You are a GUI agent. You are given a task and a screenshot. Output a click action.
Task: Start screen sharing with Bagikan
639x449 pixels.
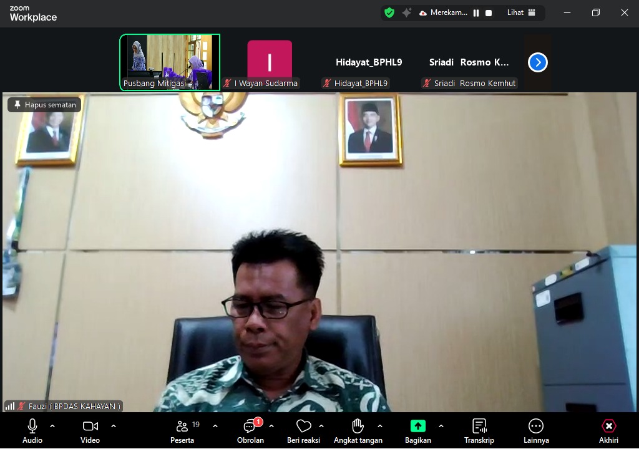coord(417,430)
